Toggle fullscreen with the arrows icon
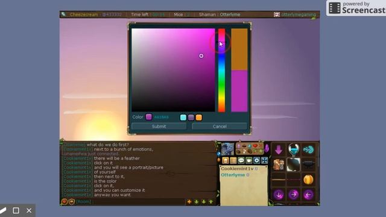Viewport: 386px width, 217px height. [x=265, y=161]
